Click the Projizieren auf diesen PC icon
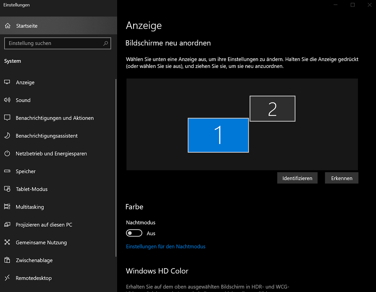The width and height of the screenshot is (376, 292). click(7, 224)
